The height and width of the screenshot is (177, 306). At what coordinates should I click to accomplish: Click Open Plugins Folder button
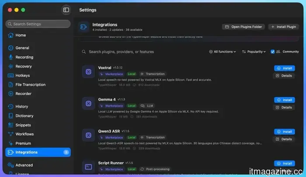tap(243, 27)
